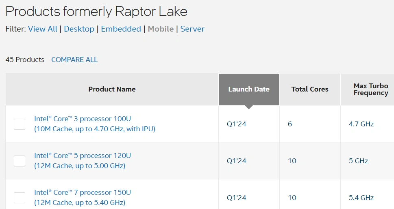Select the Core 7 processor 150U checkbox
394x209 pixels.
coord(20,198)
